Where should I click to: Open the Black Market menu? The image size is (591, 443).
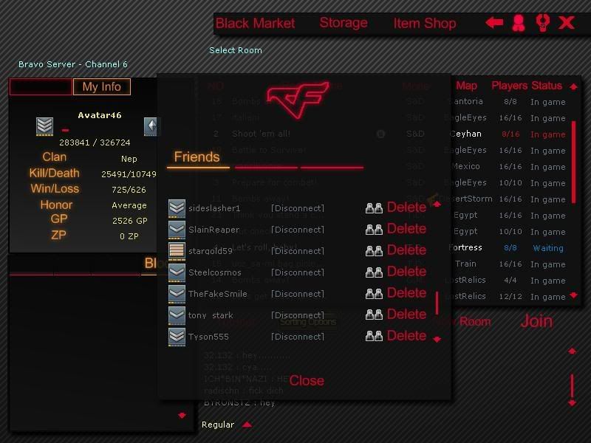click(255, 23)
